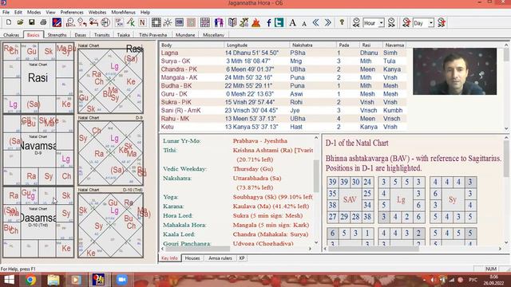Image resolution: width=511 pixels, height=287 pixels.
Task: Click the Longitude column header
Action: tap(257, 45)
